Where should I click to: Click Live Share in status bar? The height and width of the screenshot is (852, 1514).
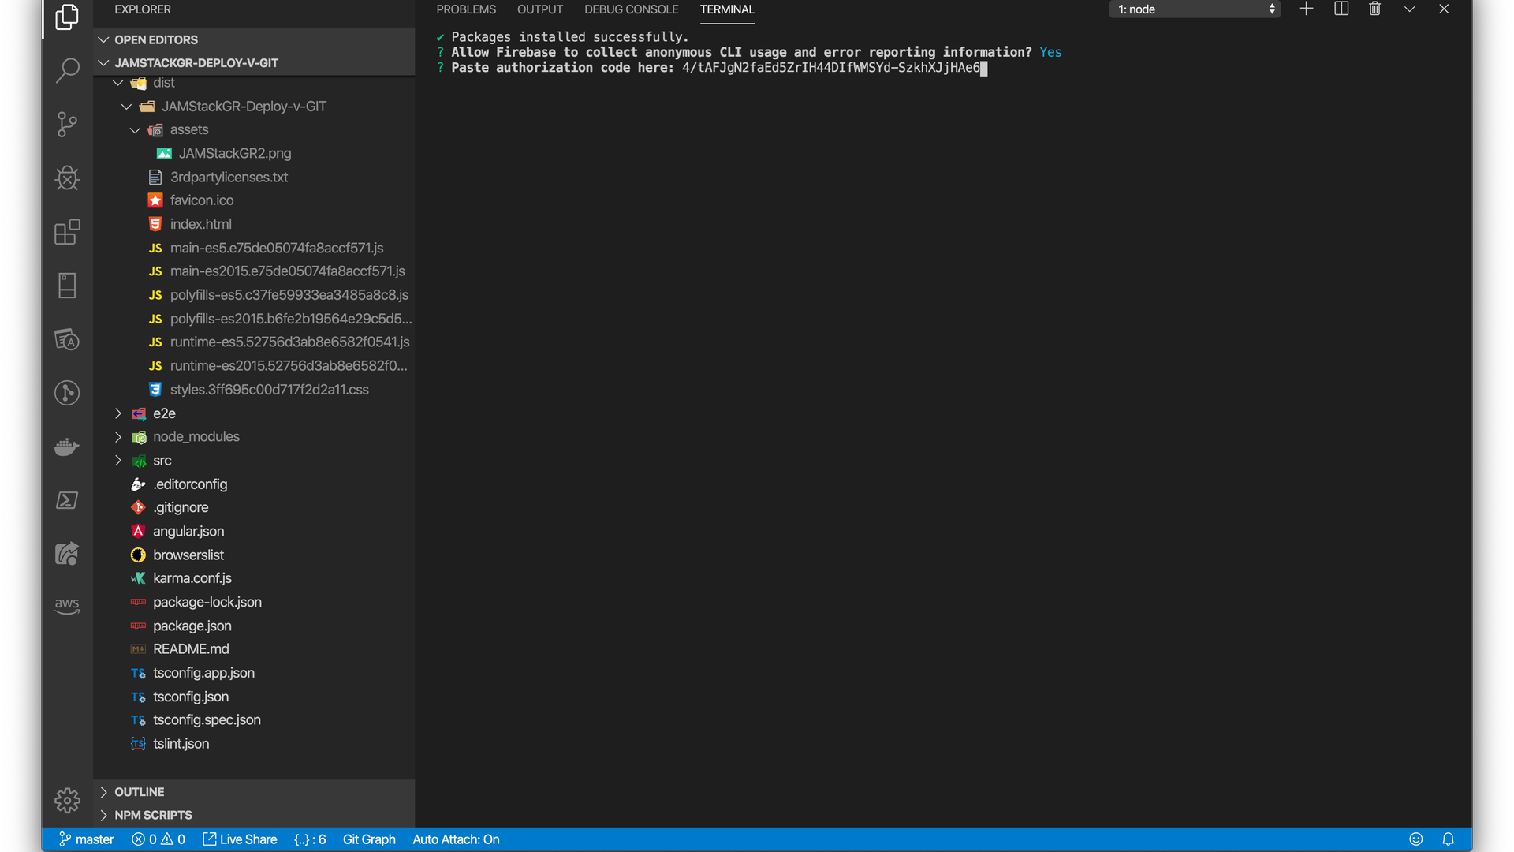pos(241,839)
